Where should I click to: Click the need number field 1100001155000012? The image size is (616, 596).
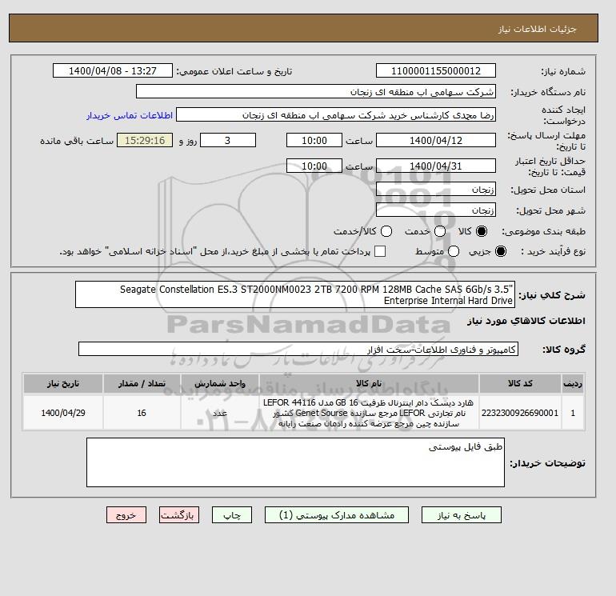click(x=436, y=70)
